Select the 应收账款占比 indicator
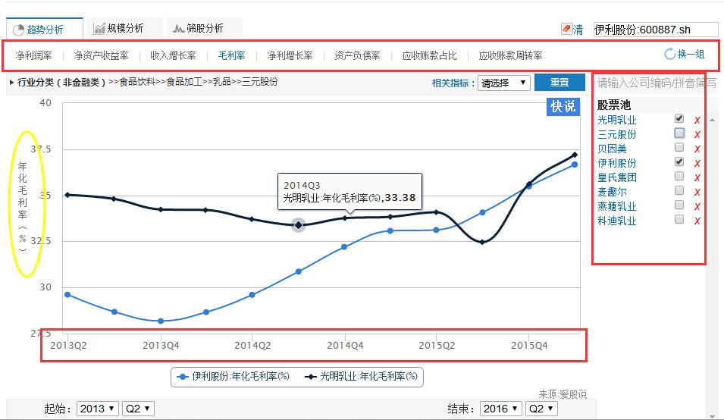 click(429, 56)
